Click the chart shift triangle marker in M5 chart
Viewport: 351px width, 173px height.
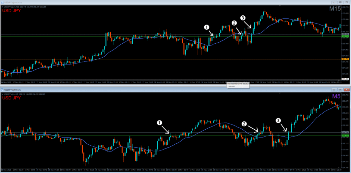pos(280,93)
